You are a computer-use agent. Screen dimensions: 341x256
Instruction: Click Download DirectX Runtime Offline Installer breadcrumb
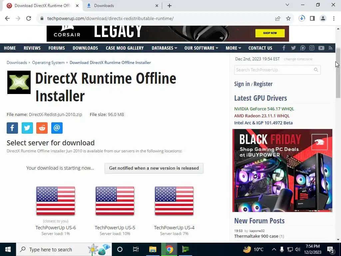(x=110, y=62)
